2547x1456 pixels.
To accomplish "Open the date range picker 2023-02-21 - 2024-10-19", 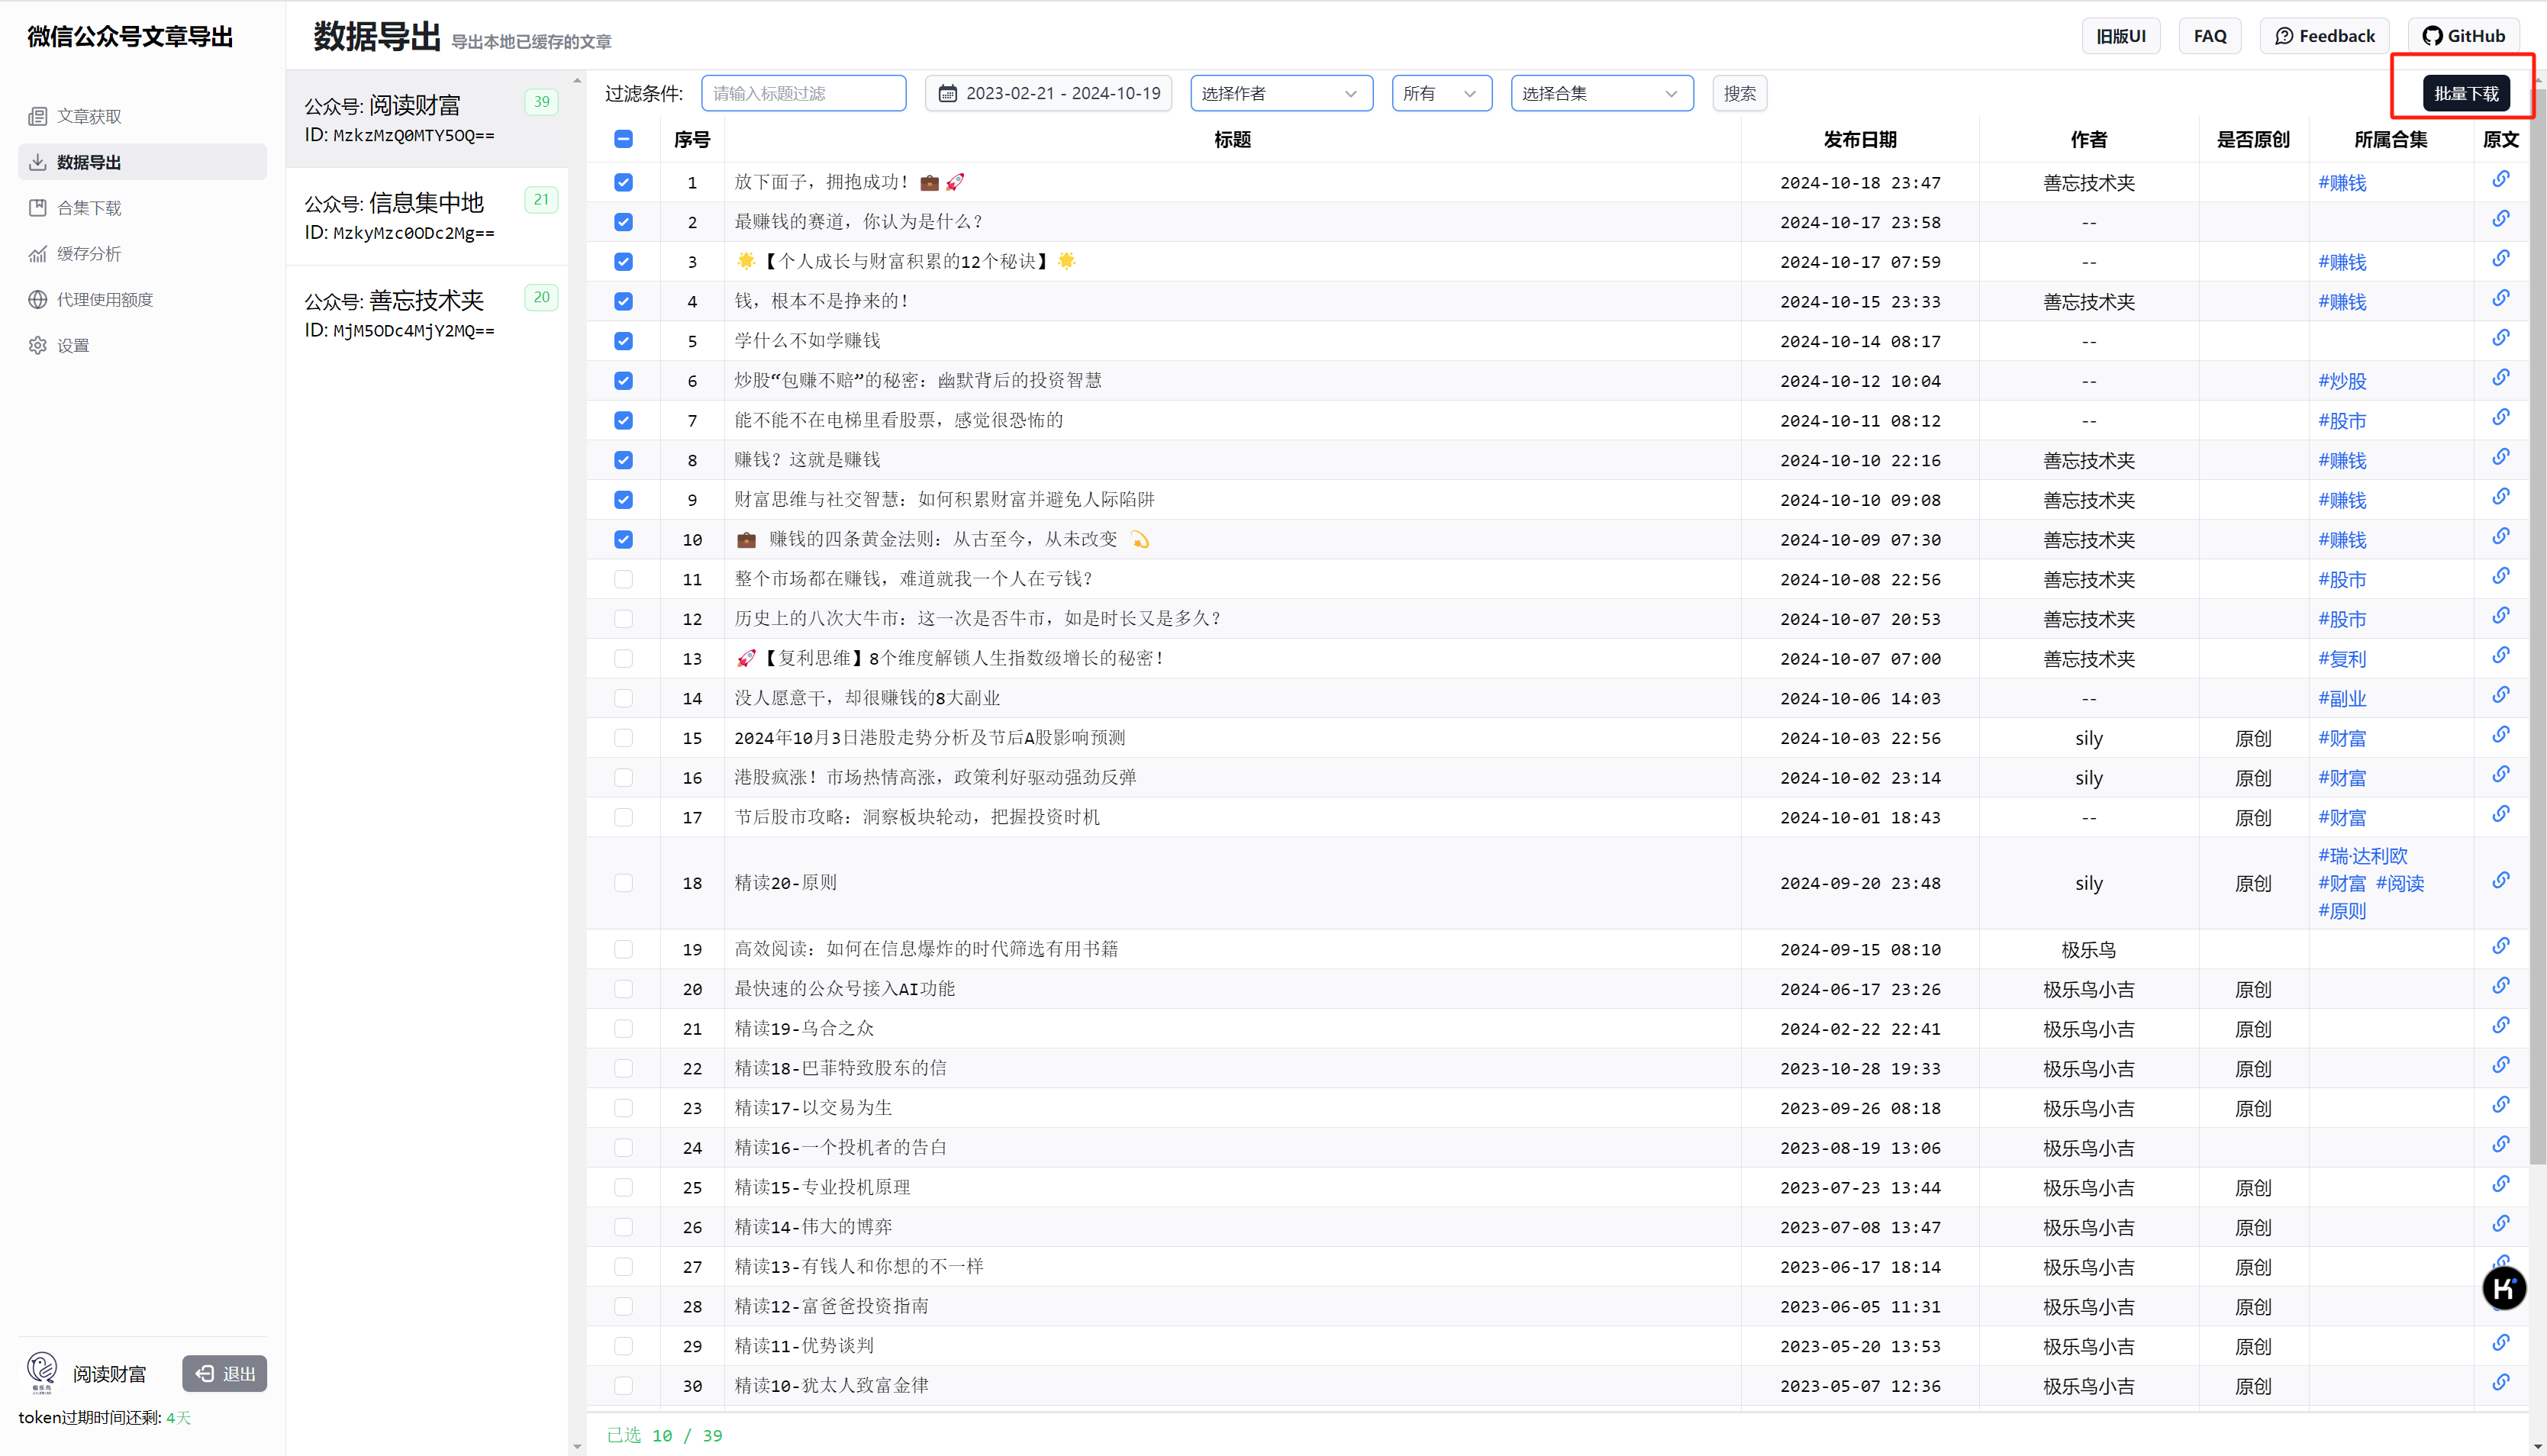I will (1048, 93).
